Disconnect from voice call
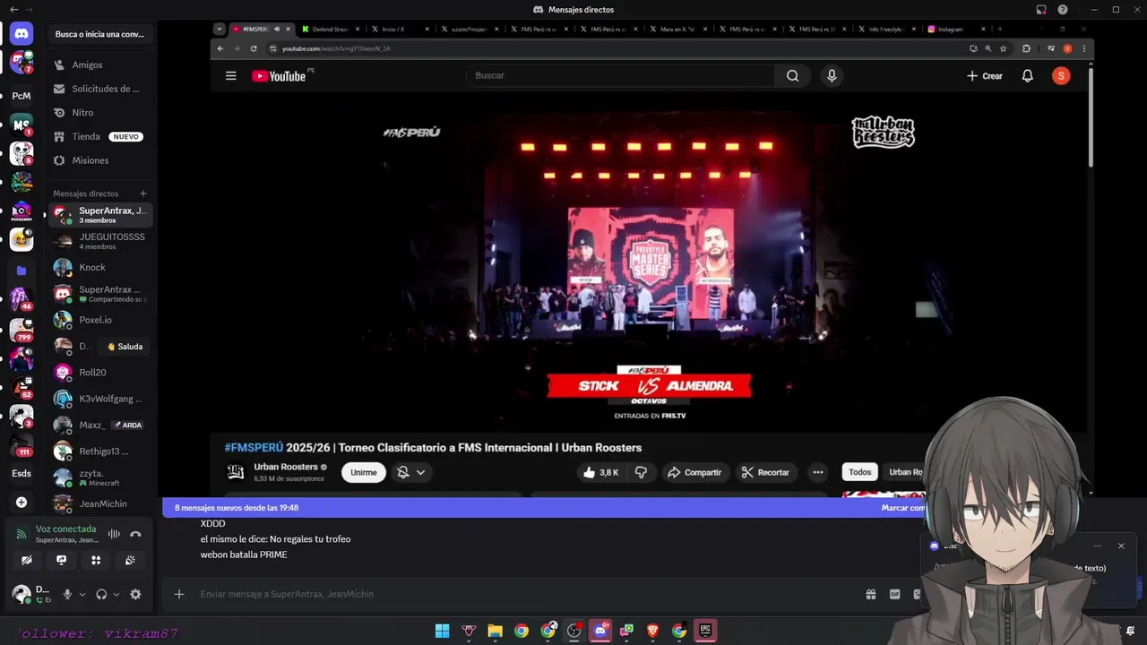This screenshot has width=1147, height=645. pyautogui.click(x=135, y=534)
